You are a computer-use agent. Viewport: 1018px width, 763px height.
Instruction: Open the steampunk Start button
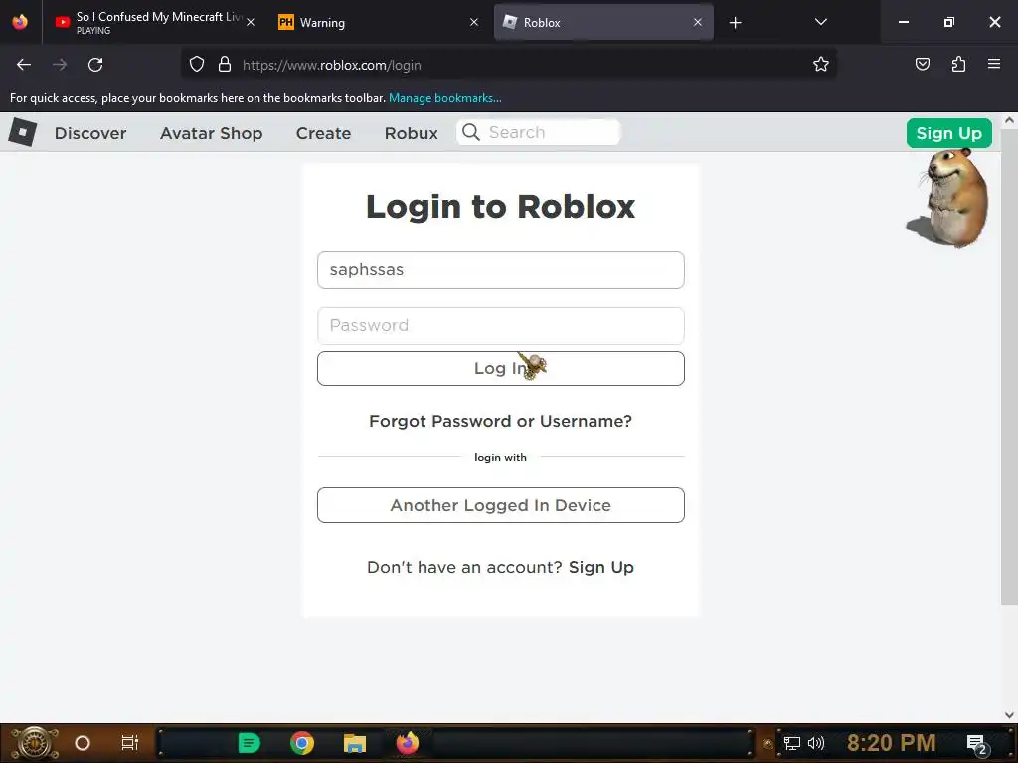click(x=35, y=743)
